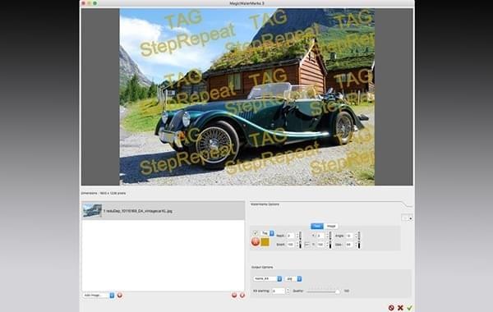Screen dimensions: 493x312
Task: Open the gold watermark color swatch
Action: click(x=265, y=242)
